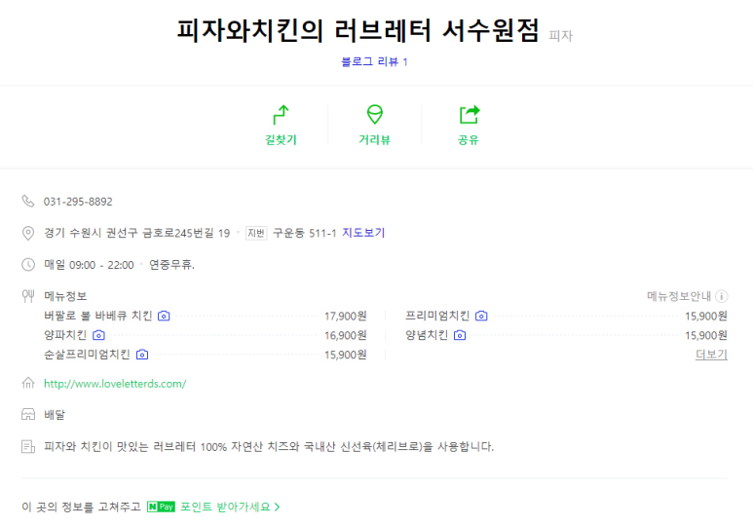The width and height of the screenshot is (753, 526).
Task: Click the description starting 피자와 치킨이 맛있는
Action: [269, 447]
